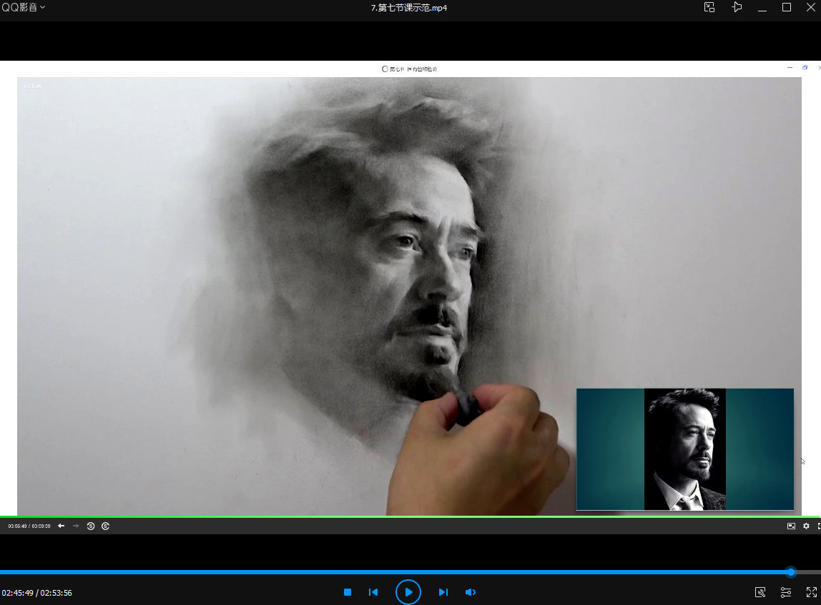
Task: Open playback adjustment sliders panel
Action: (785, 592)
